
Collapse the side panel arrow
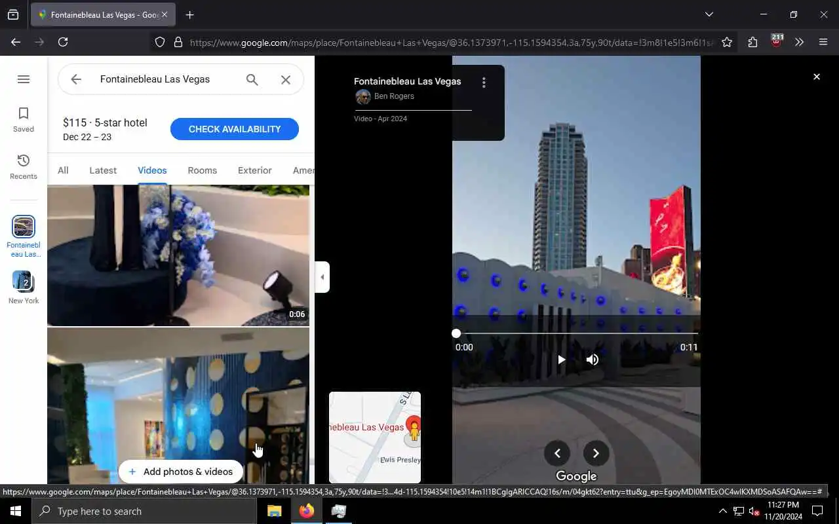tap(322, 277)
